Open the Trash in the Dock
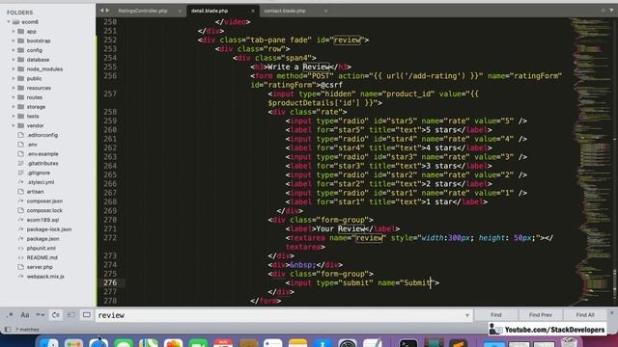Screen dimensions: 618x347 tap(569, 342)
